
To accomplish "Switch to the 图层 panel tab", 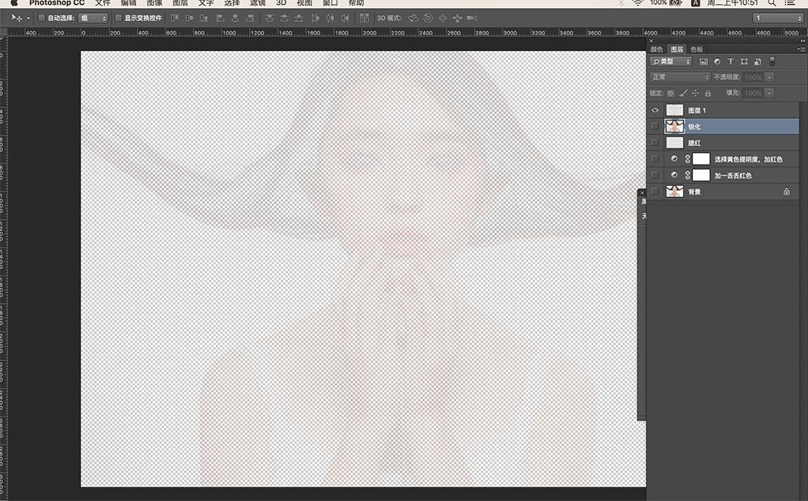I will pyautogui.click(x=677, y=49).
